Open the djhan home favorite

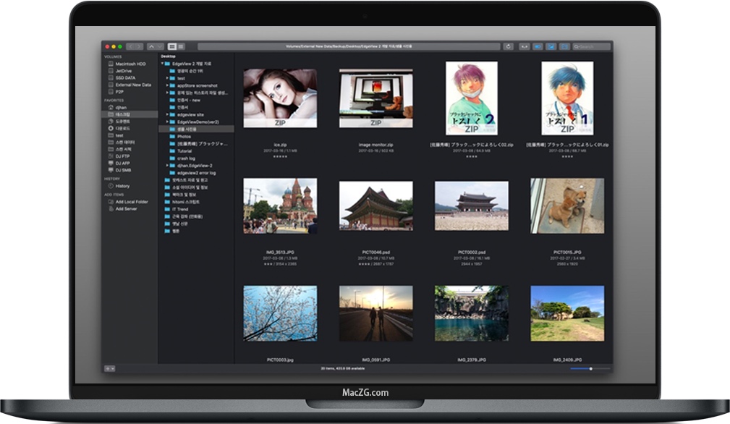pyautogui.click(x=121, y=107)
